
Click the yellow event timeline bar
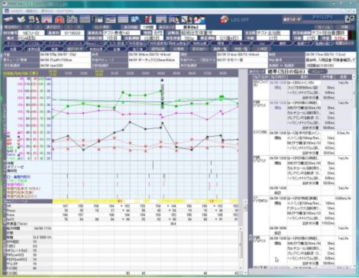point(145,201)
